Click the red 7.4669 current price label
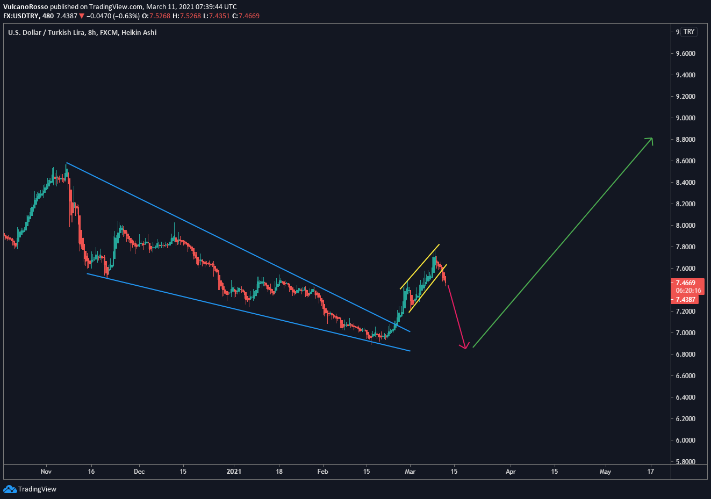The width and height of the screenshot is (711, 499). coord(685,283)
